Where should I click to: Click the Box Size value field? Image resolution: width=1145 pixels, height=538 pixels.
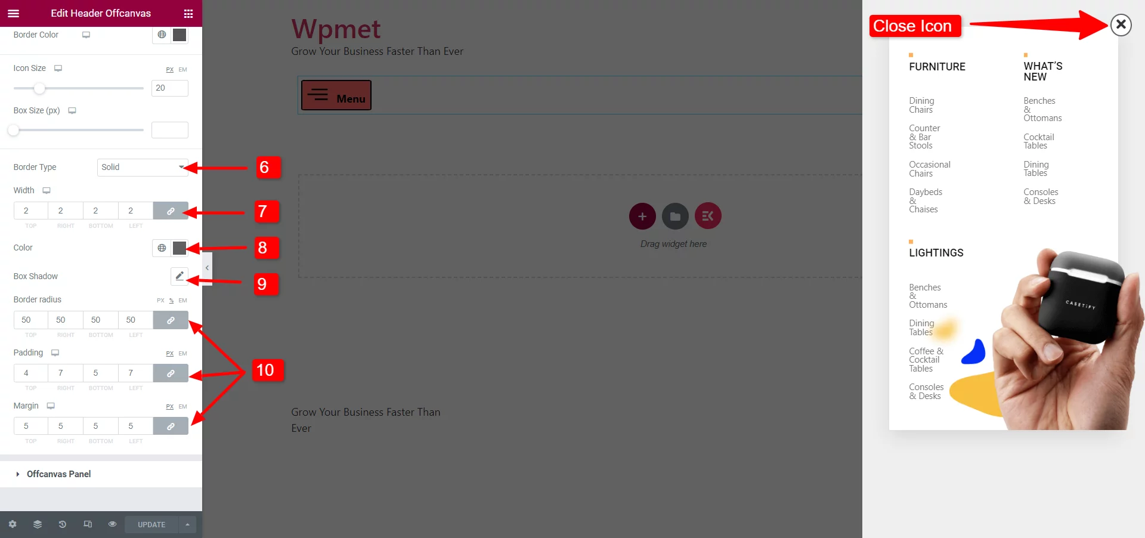[170, 130]
